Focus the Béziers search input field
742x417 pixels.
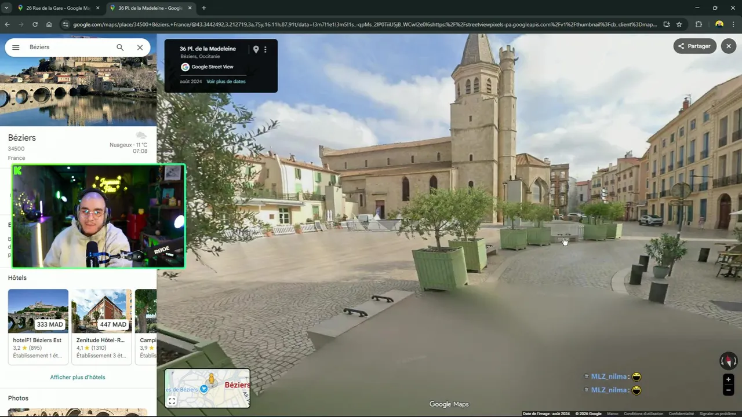[x=70, y=47]
